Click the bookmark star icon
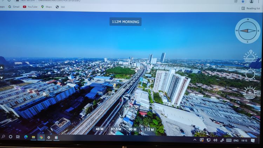 [243, 1]
